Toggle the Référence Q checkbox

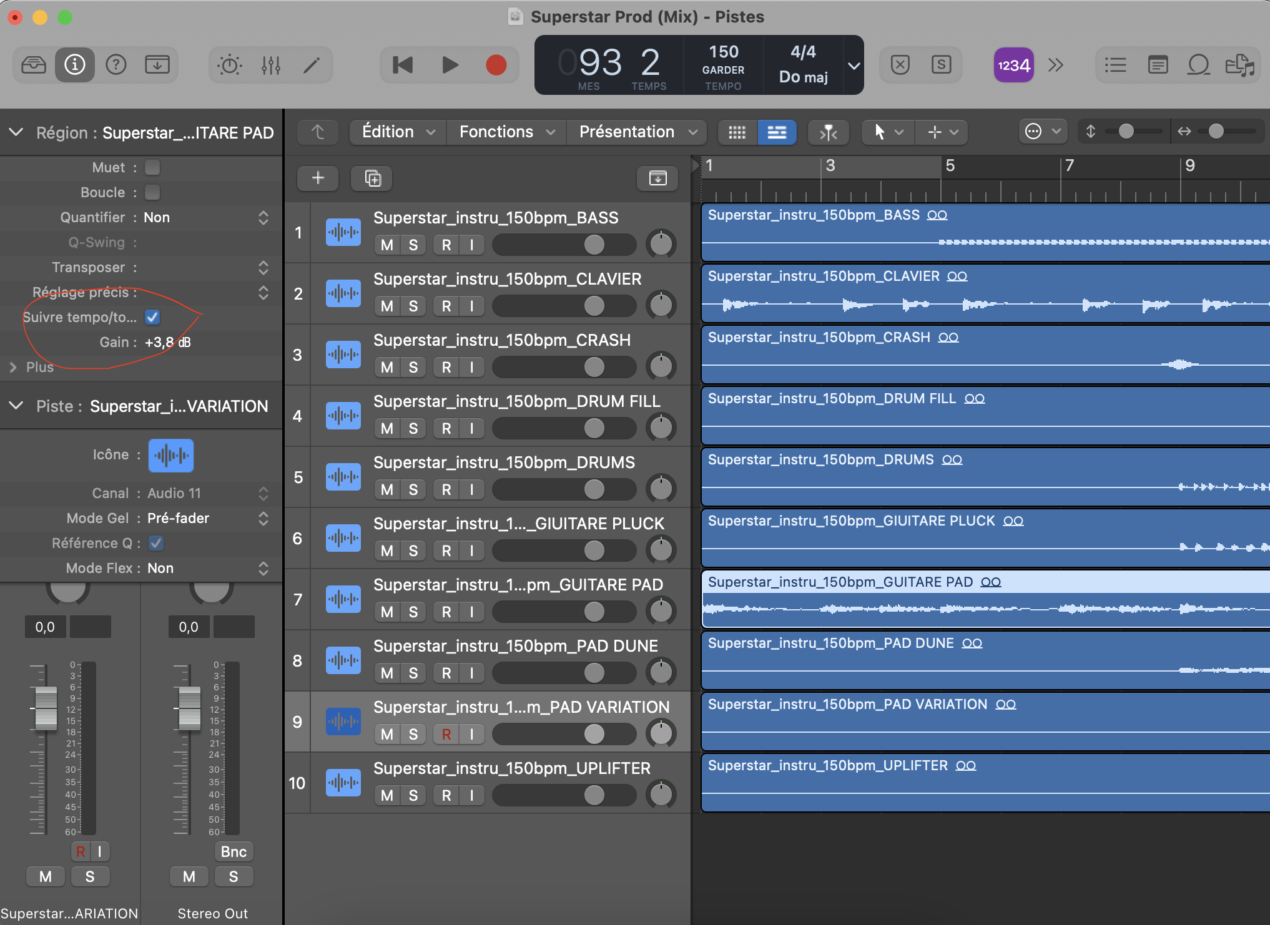155,543
